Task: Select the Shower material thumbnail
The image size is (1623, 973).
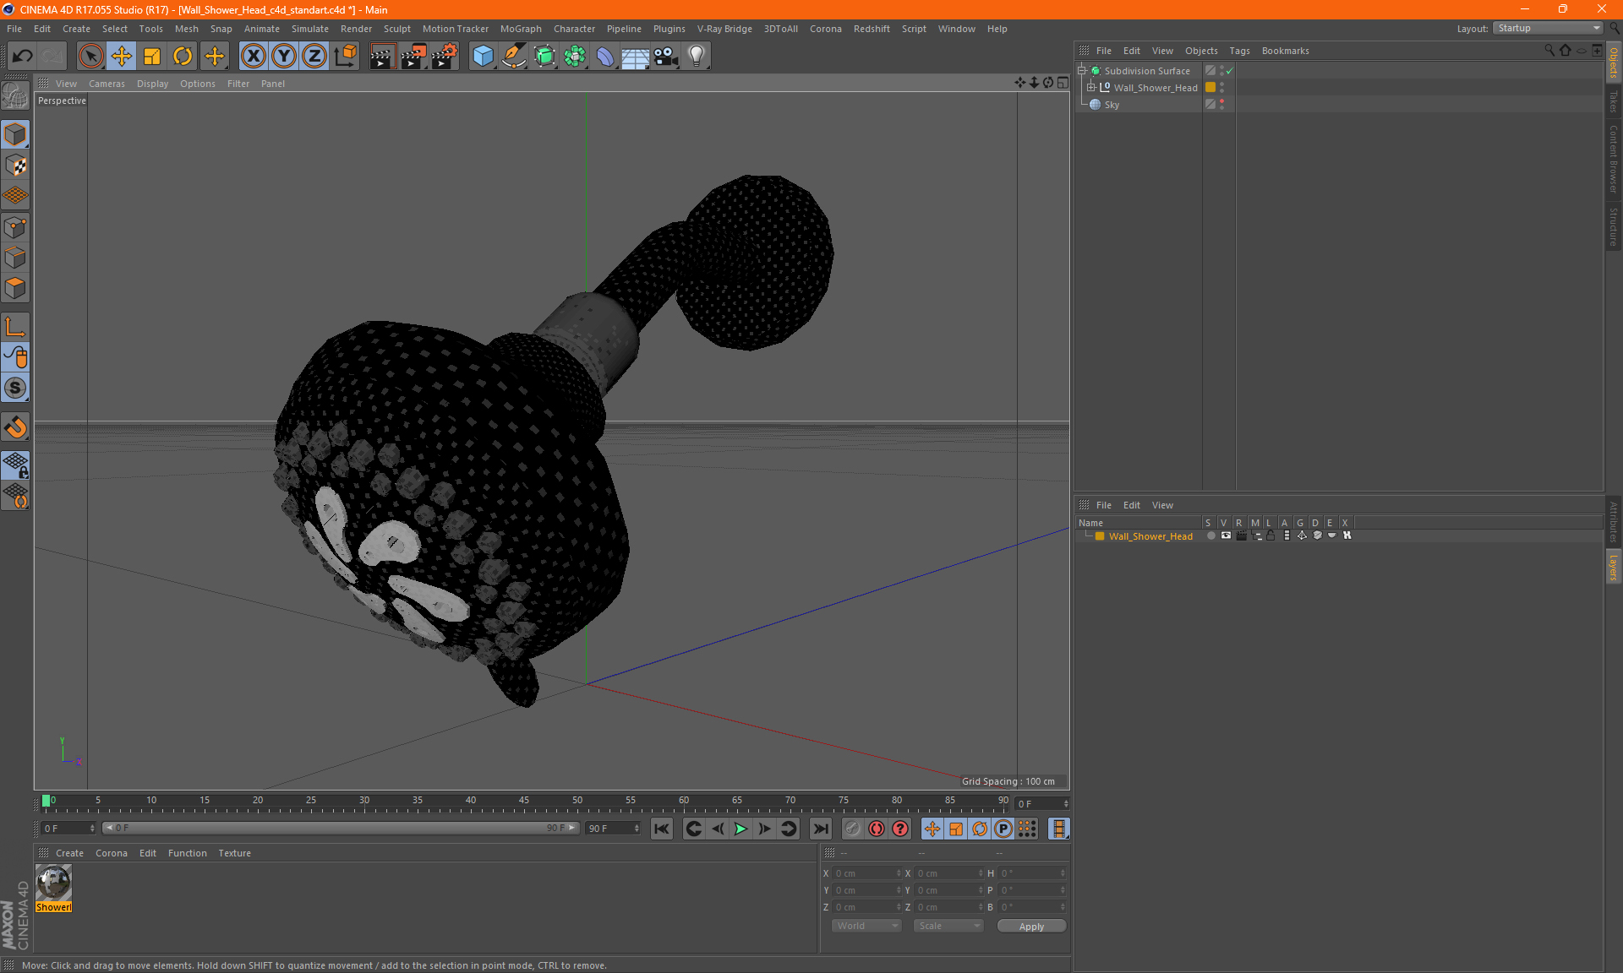Action: (x=53, y=883)
